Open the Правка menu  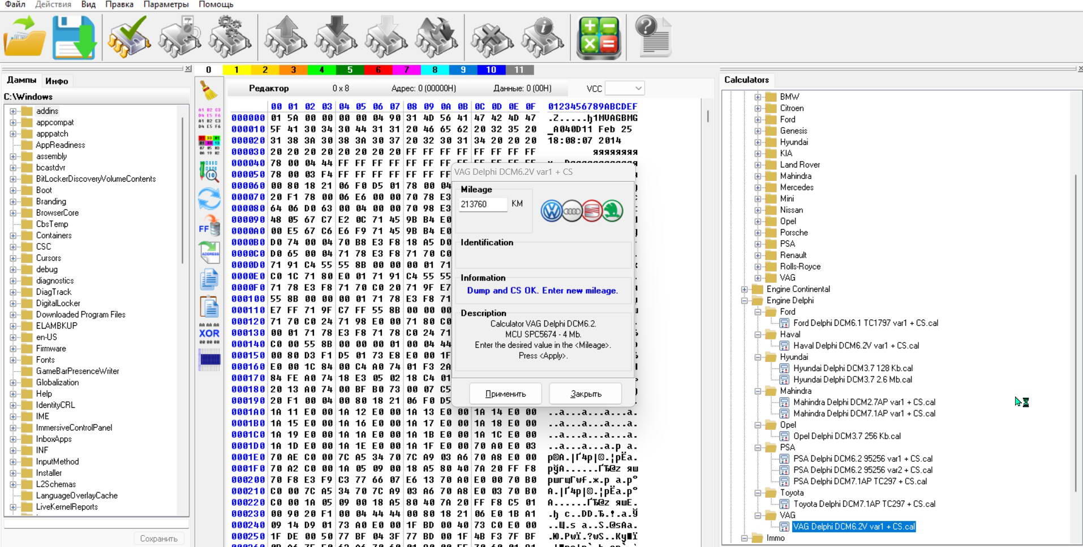tap(119, 5)
